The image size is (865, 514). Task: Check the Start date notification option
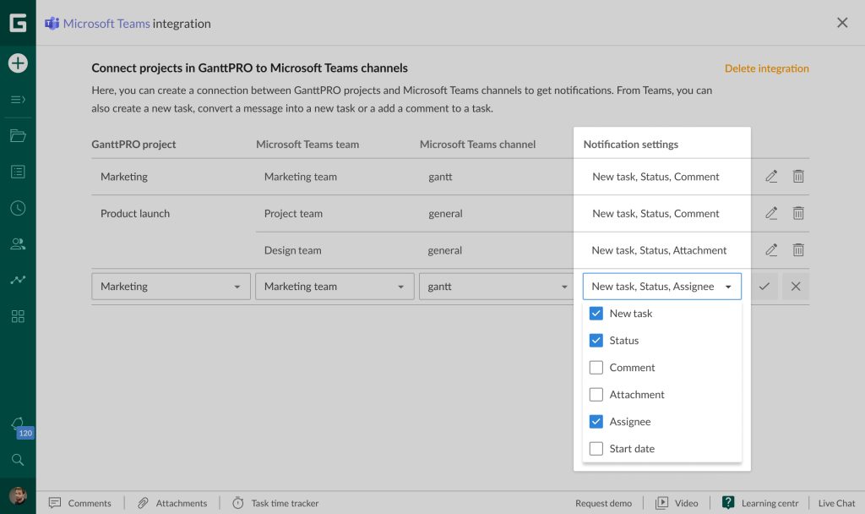click(x=596, y=449)
